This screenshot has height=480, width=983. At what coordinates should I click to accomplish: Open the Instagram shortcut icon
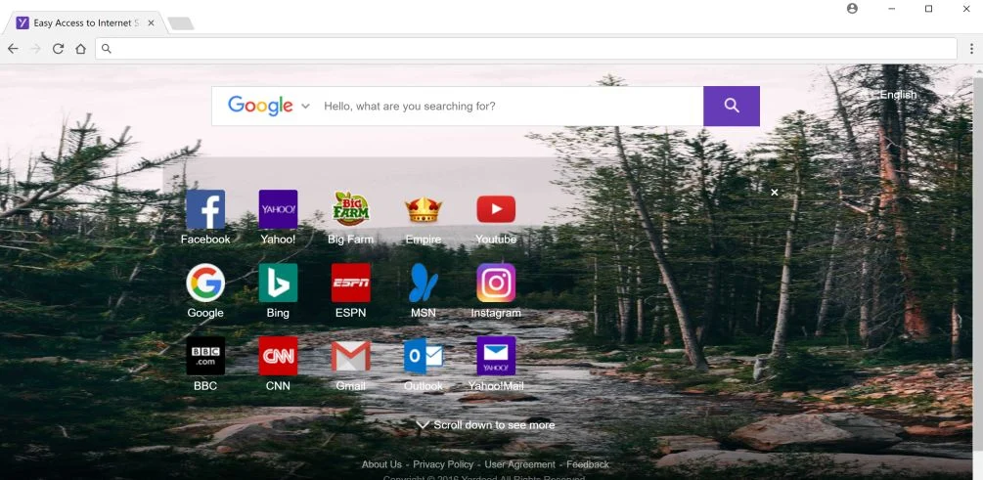click(x=496, y=283)
